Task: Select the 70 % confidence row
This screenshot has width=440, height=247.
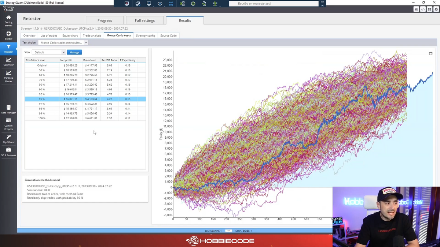Action: click(x=85, y=80)
